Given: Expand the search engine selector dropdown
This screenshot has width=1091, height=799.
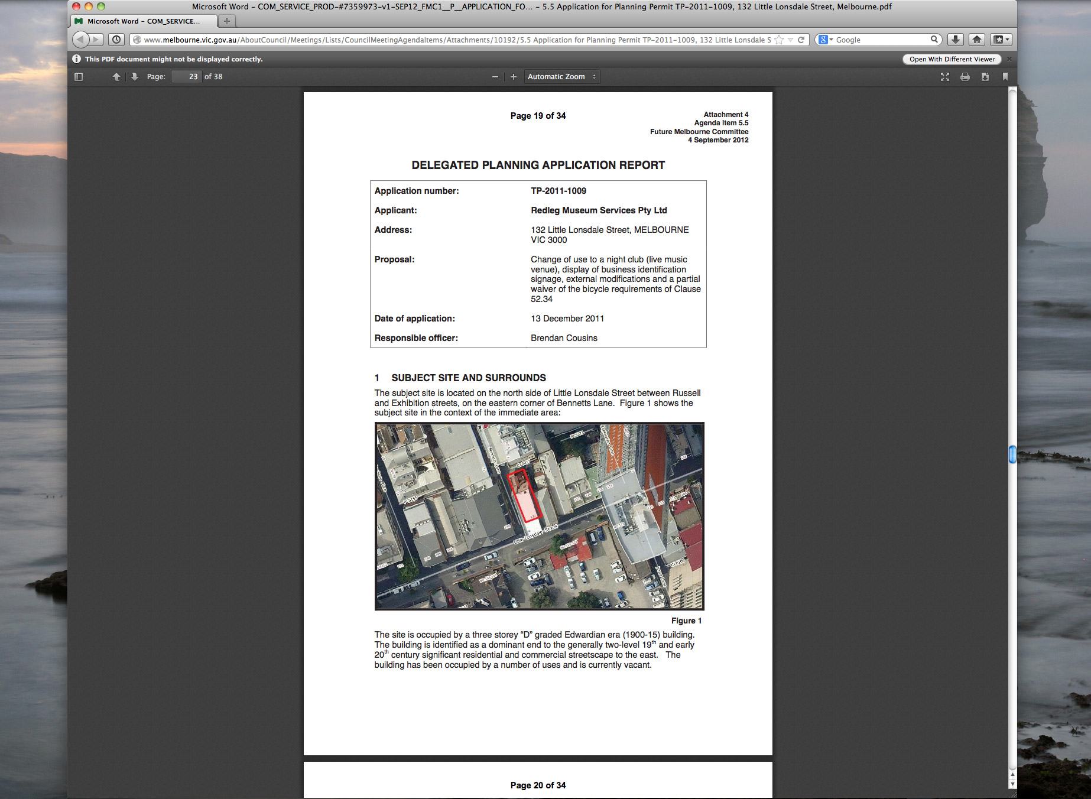Looking at the screenshot, I should (826, 40).
